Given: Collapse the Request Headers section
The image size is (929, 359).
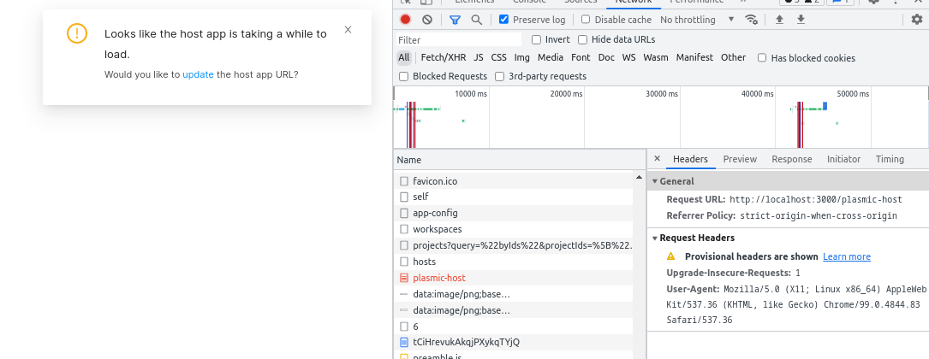Looking at the screenshot, I should pyautogui.click(x=656, y=238).
